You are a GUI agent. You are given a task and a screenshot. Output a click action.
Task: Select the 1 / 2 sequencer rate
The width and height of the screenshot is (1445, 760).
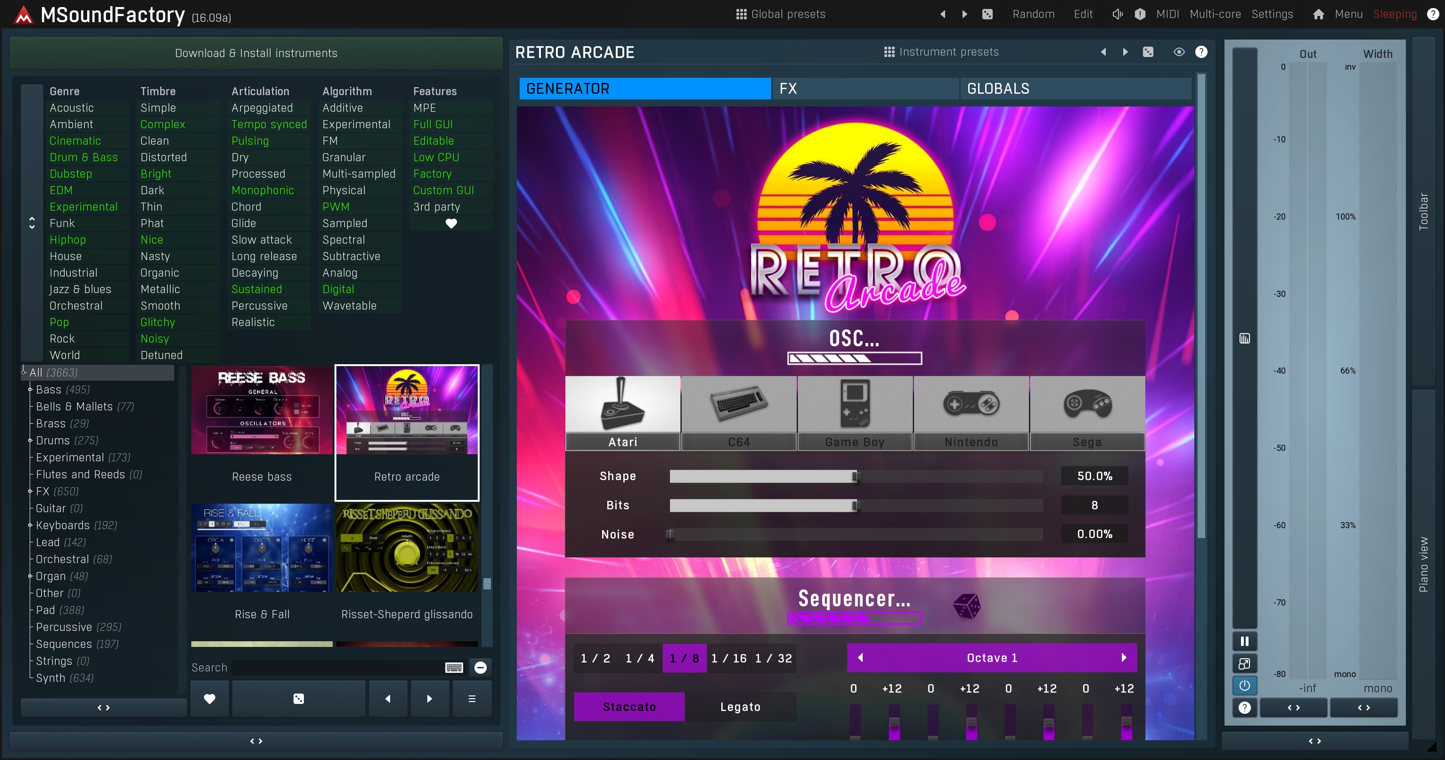[x=595, y=659]
